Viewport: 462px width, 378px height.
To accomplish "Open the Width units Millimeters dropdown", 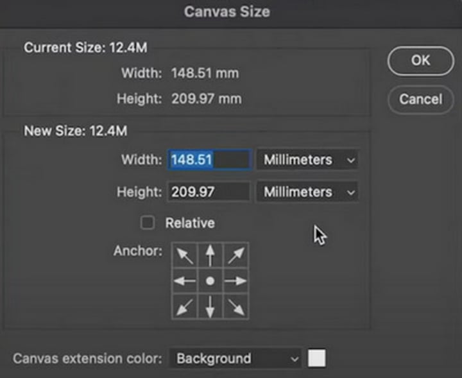I will [307, 160].
